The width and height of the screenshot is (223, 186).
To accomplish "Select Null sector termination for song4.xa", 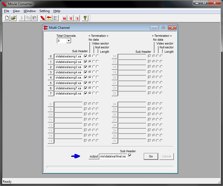I will pos(97,72).
